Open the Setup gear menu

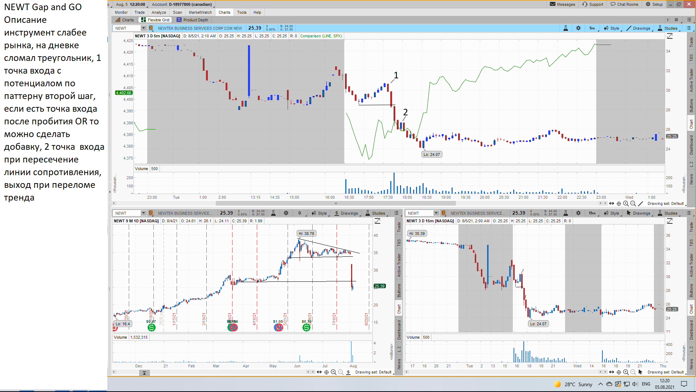[654, 4]
